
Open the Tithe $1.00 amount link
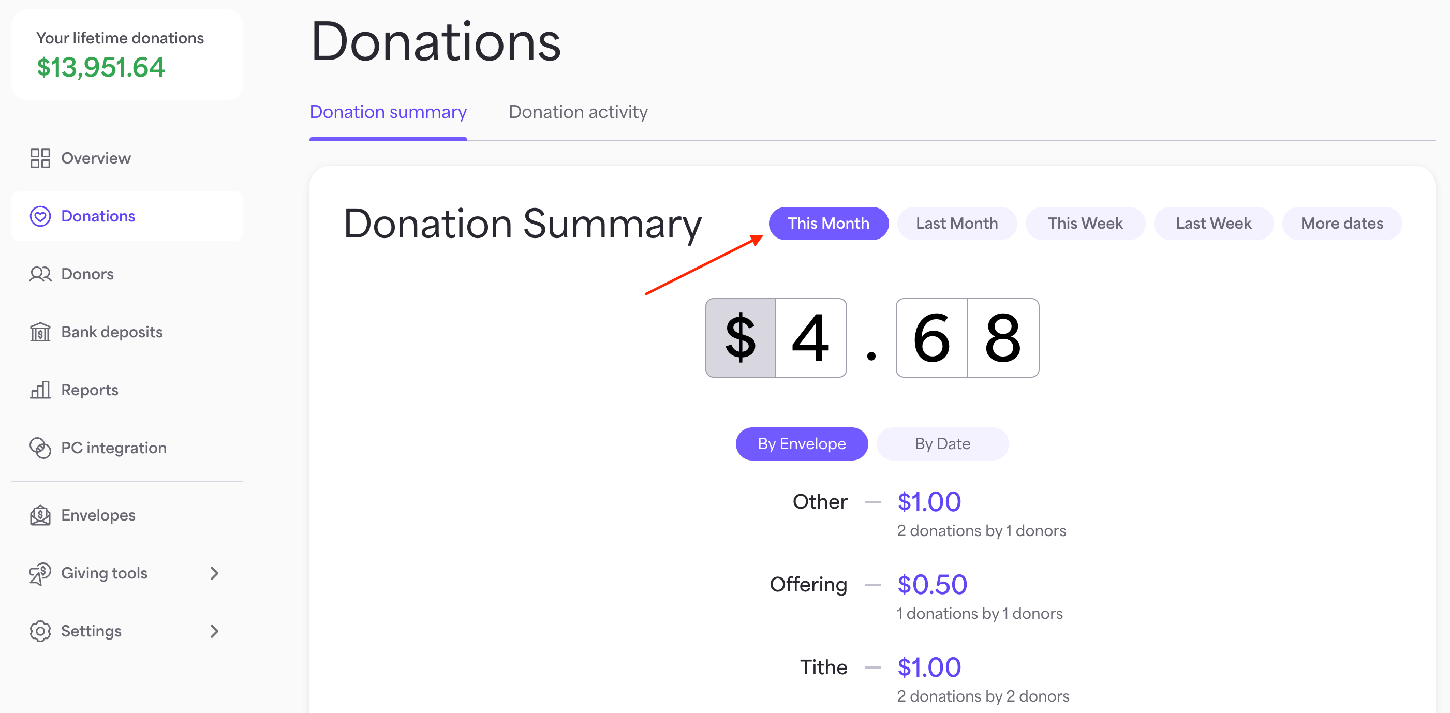929,667
